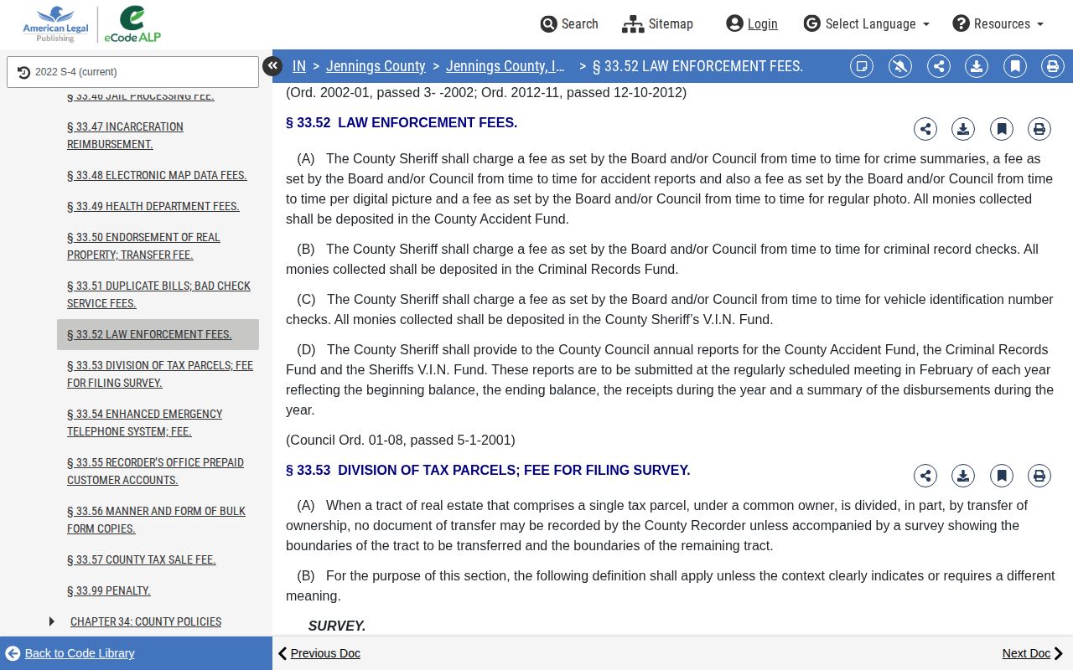This screenshot has width=1073, height=670.
Task: Select § 33.51 Duplicate Bills sidebar item
Action: [x=158, y=295]
